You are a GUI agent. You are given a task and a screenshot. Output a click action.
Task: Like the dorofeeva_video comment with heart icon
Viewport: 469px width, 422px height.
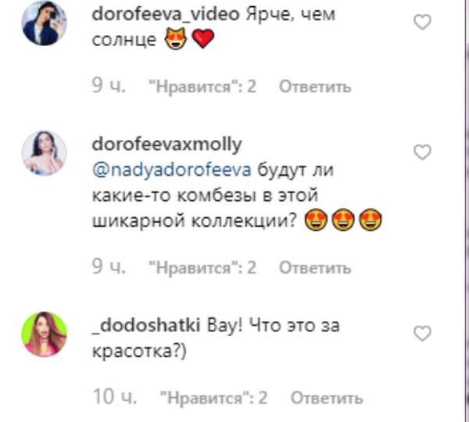[422, 22]
